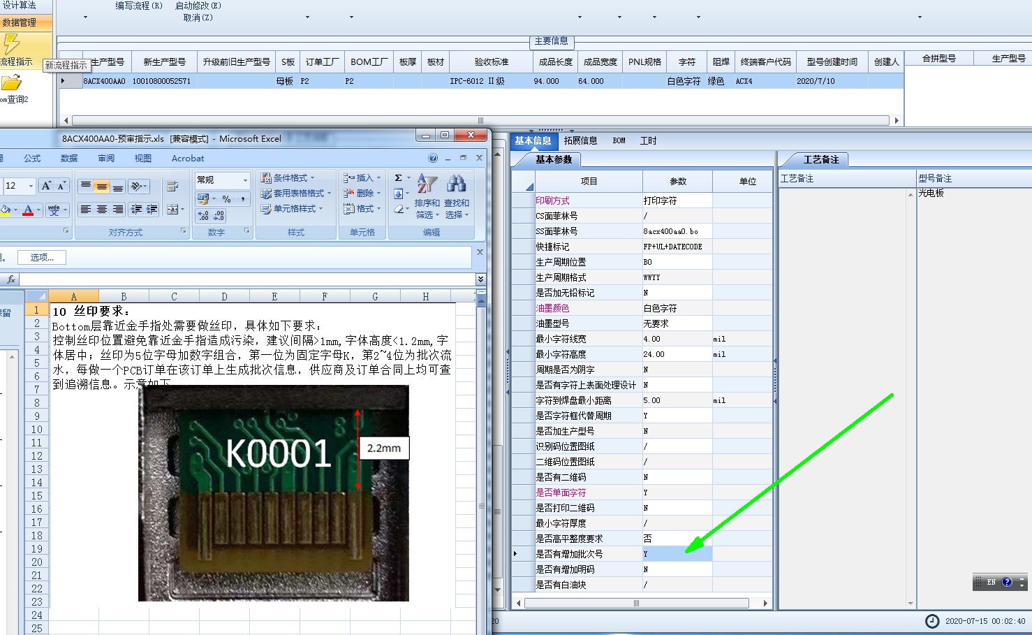Switch to Excel 审阅 ribbon tab
Screen dimensions: 1032x635
pos(106,159)
